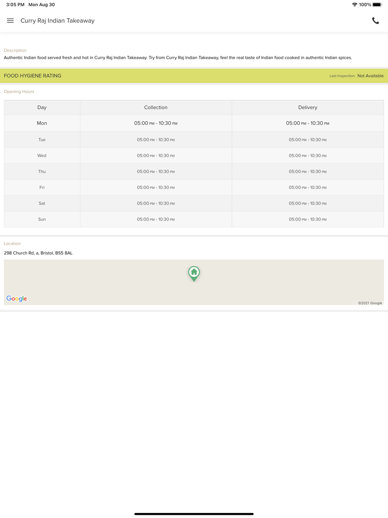The image size is (388, 518).
Task: Click Fri collection hours cell
Action: (156, 188)
